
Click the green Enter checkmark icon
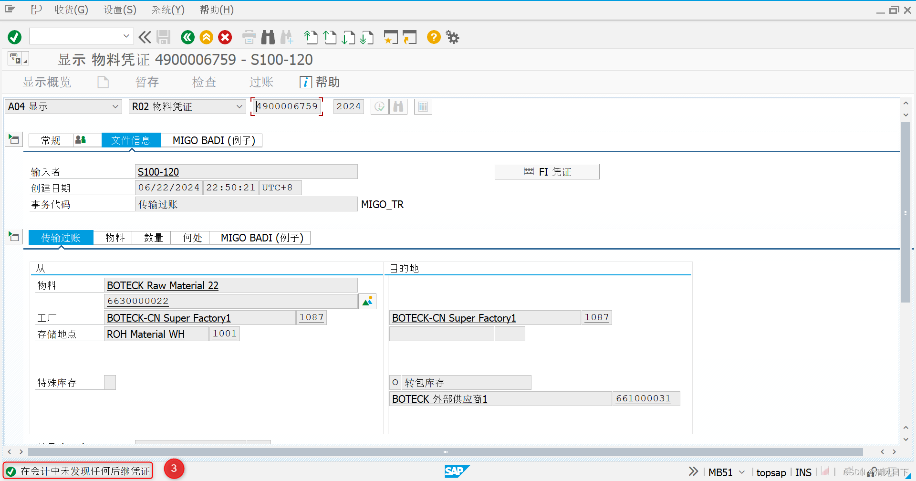15,37
